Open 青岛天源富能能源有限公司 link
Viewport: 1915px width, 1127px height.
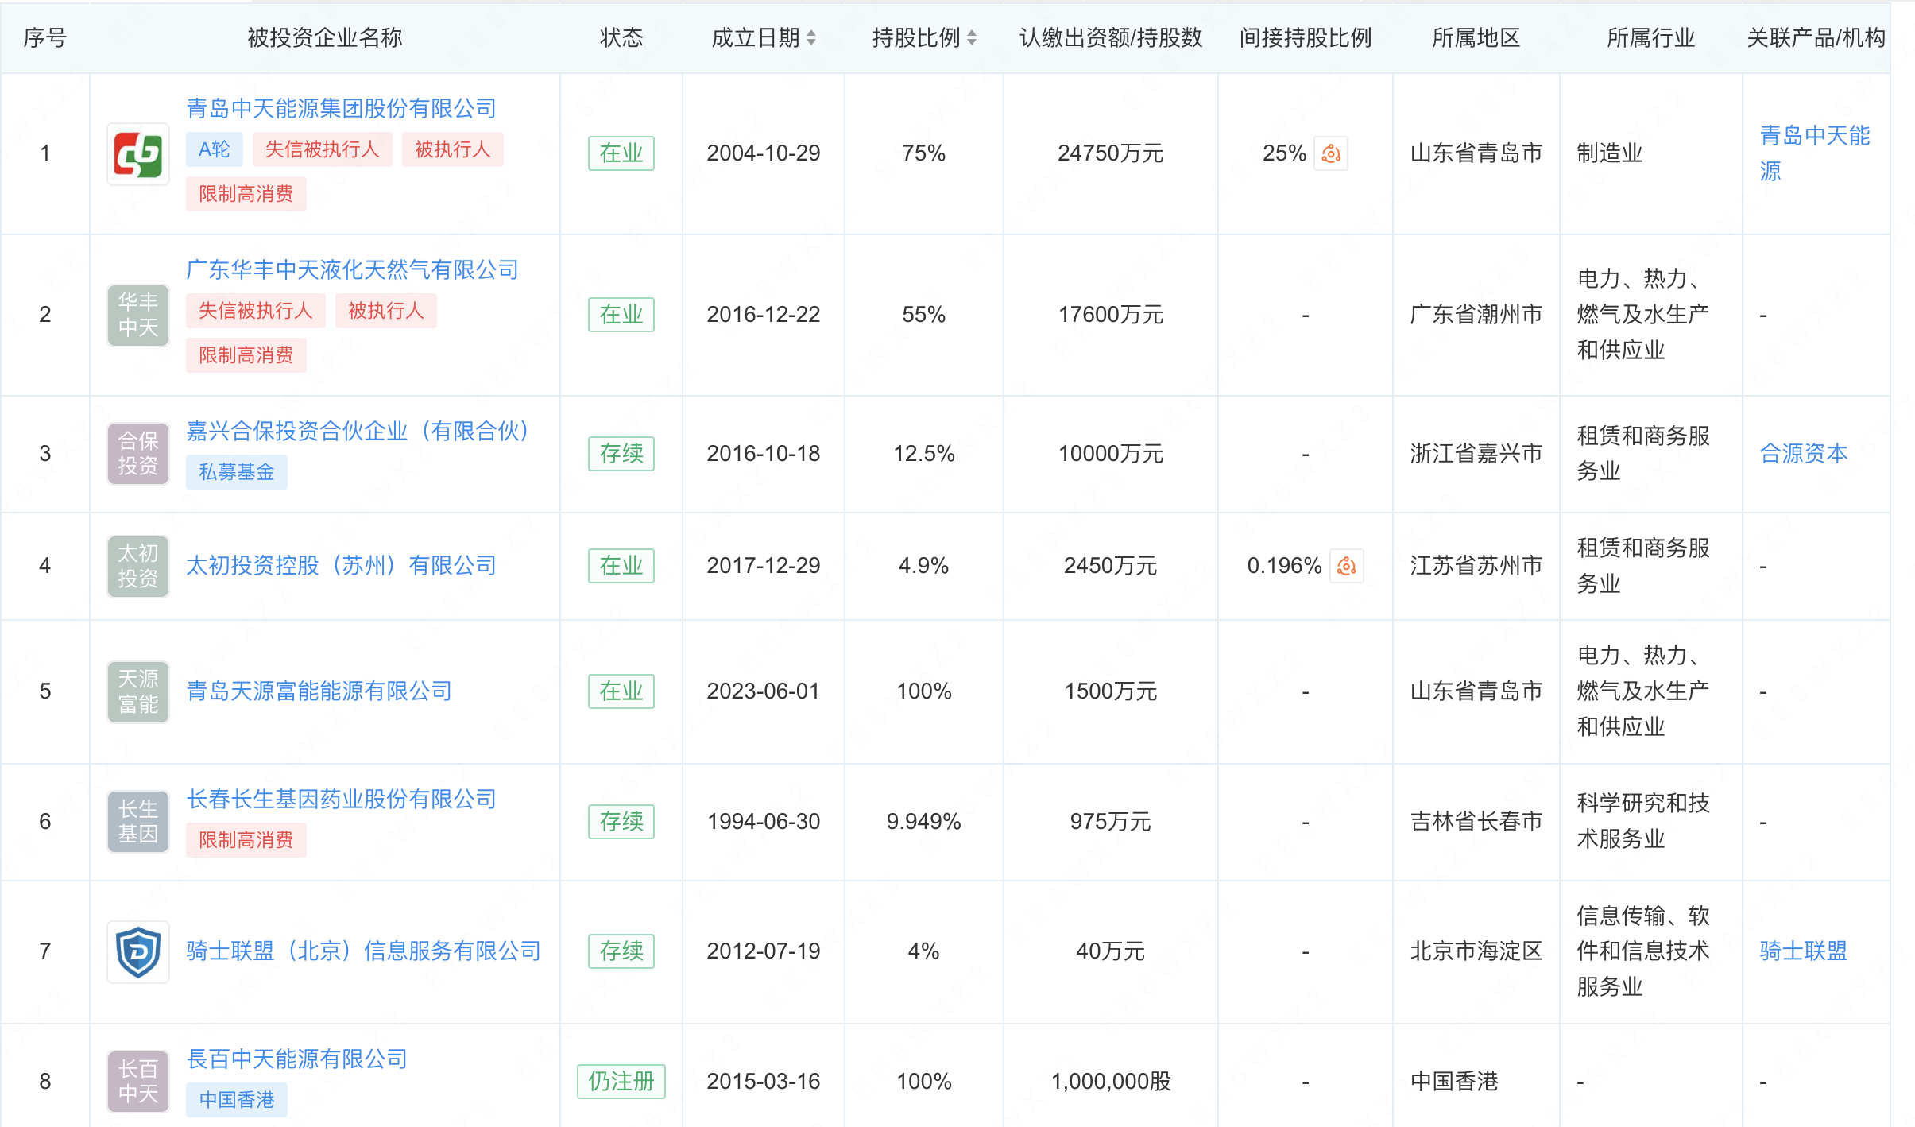pos(319,691)
